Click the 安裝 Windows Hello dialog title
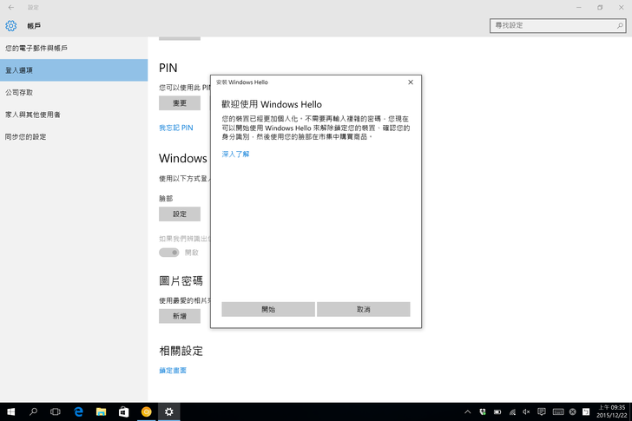632x421 pixels. coord(242,82)
